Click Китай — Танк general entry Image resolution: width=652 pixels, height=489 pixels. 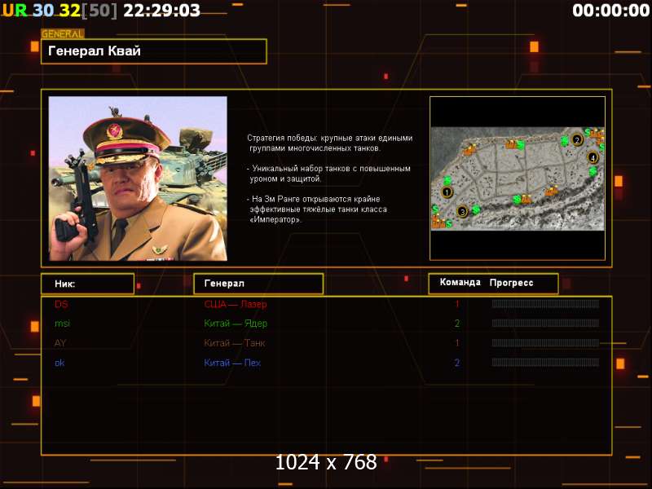pos(235,343)
